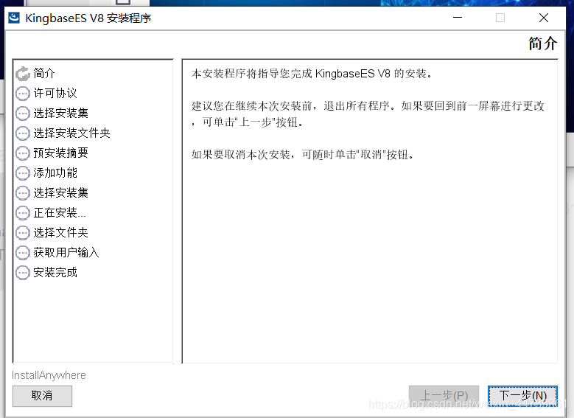The width and height of the screenshot is (574, 418).
Task: Select the 获取用户输入 step label
Action: point(66,252)
